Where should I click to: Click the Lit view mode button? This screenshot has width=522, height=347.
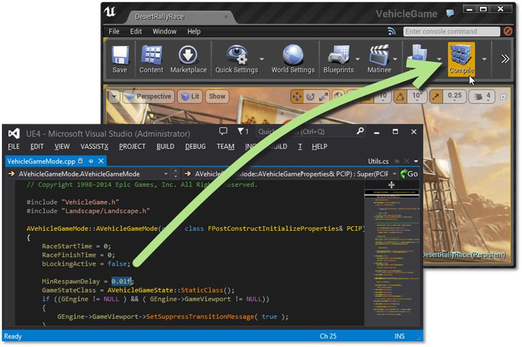190,96
